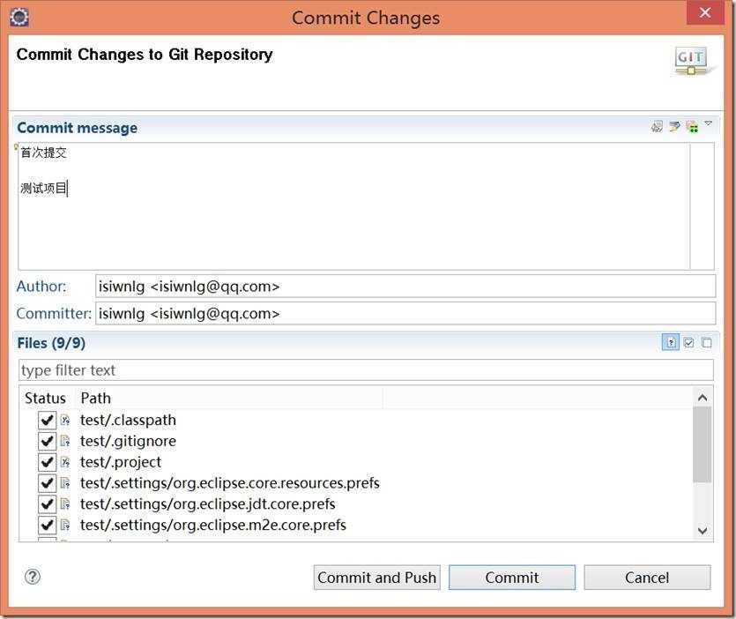Uncheck the test/.gitignore checkbox
Screen dimensions: 736x619
click(x=47, y=441)
